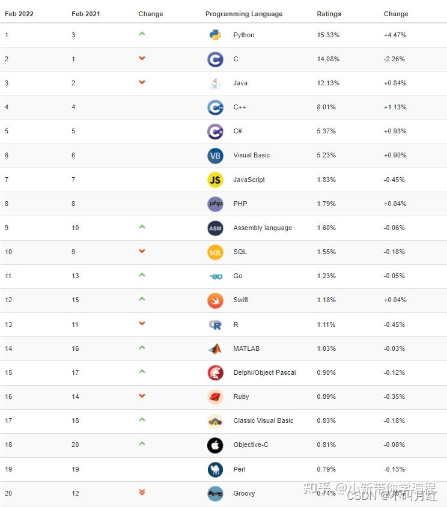Click the Assembly language name
The height and width of the screenshot is (507, 447).
tap(263, 228)
